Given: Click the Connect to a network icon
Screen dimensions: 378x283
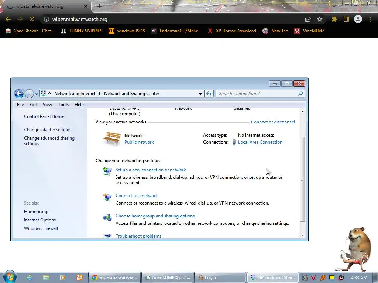Looking at the screenshot, I should point(107,197).
